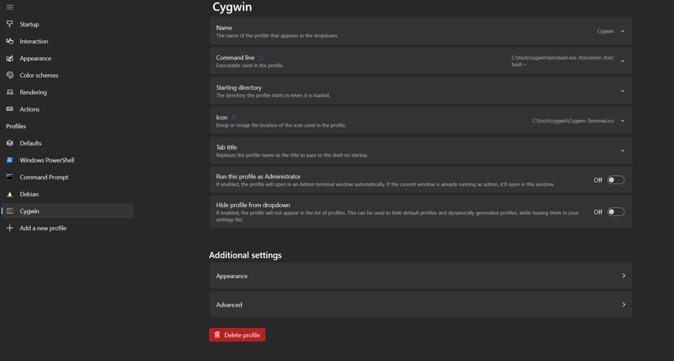Click the Cygwin name value
This screenshot has width=674, height=361.
click(605, 31)
